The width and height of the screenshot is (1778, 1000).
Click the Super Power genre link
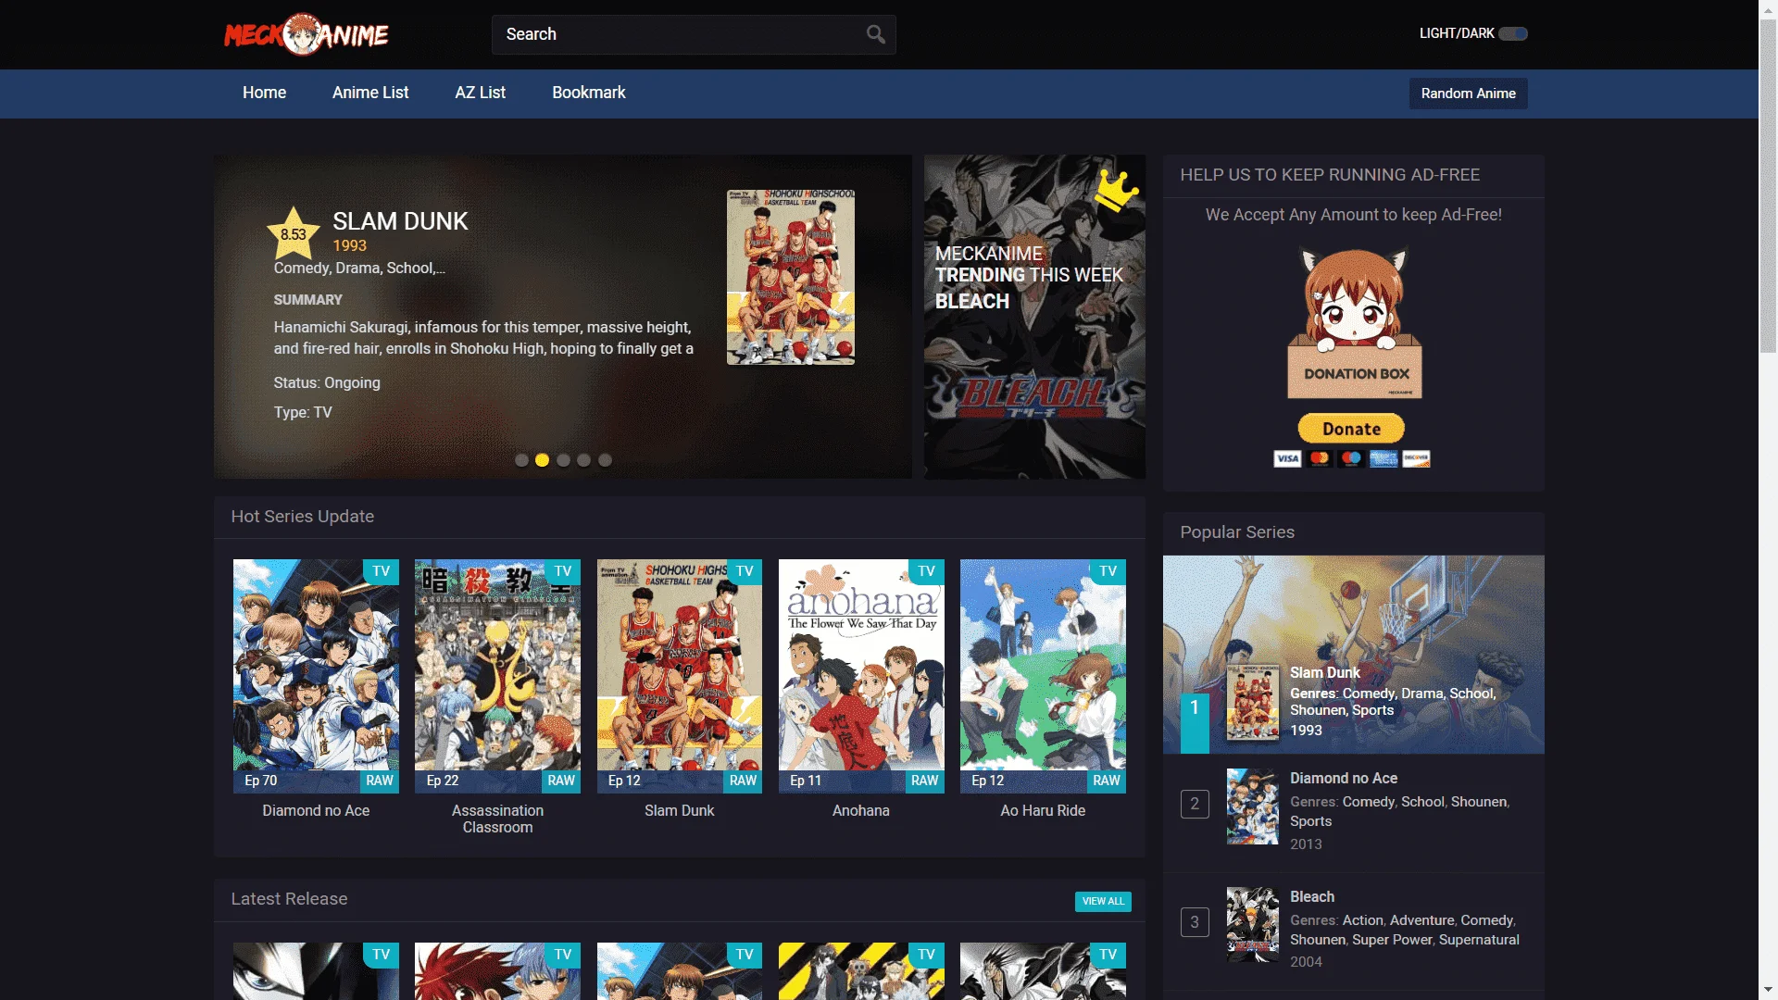point(1392,939)
